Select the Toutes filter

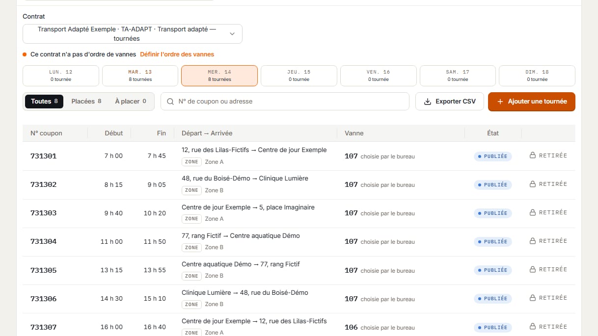pos(44,102)
